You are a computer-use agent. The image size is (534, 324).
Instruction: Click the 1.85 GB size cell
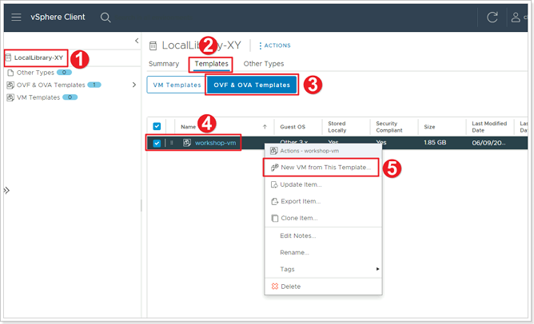435,143
